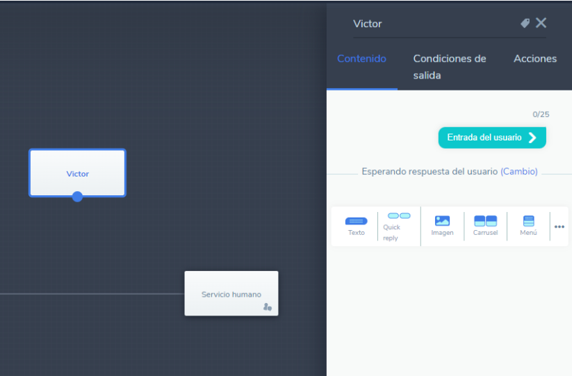Click the Victor name field in panel header
The height and width of the screenshot is (376, 572).
click(x=431, y=24)
